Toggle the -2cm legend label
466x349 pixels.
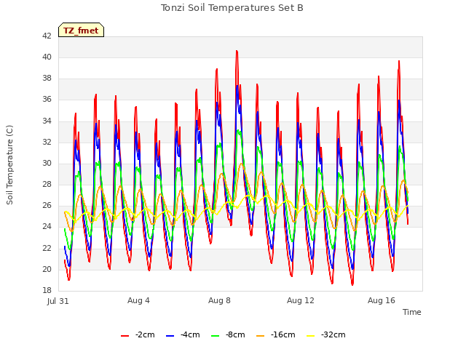point(145,335)
